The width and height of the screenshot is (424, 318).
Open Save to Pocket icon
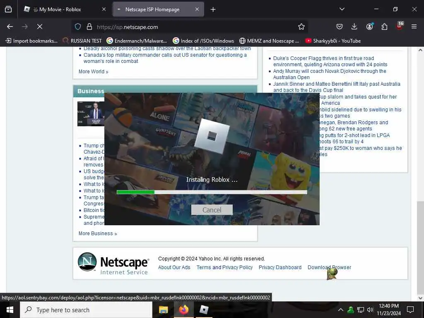coord(340,26)
